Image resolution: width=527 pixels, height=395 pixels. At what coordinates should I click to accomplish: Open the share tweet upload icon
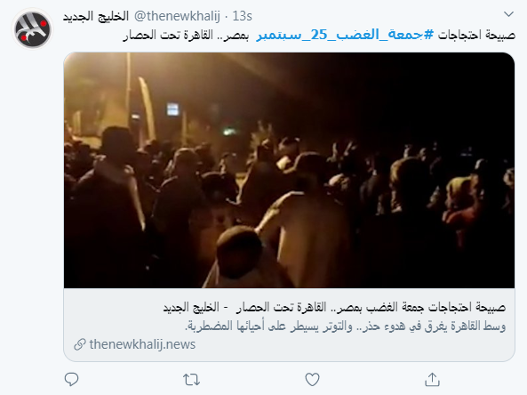(432, 379)
